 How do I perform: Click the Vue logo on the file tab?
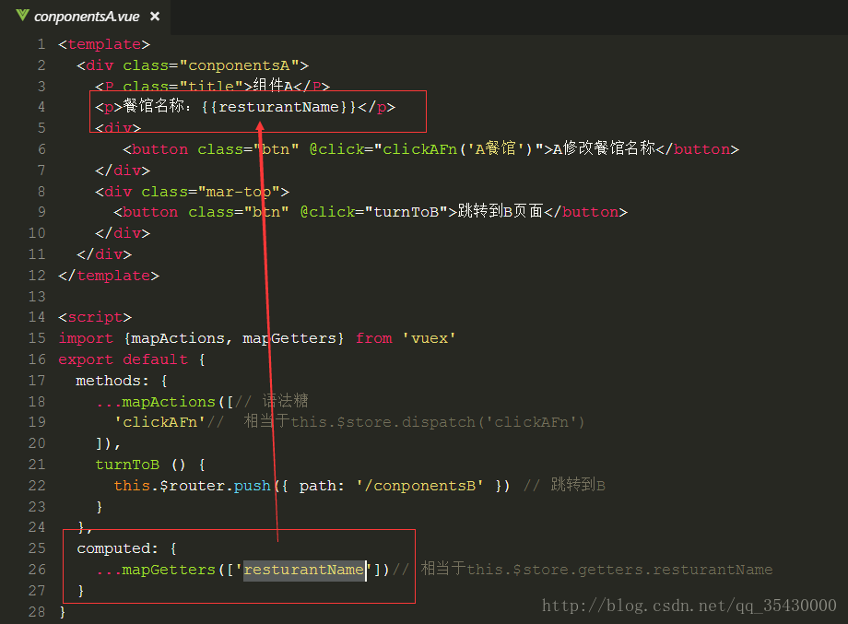pyautogui.click(x=22, y=15)
